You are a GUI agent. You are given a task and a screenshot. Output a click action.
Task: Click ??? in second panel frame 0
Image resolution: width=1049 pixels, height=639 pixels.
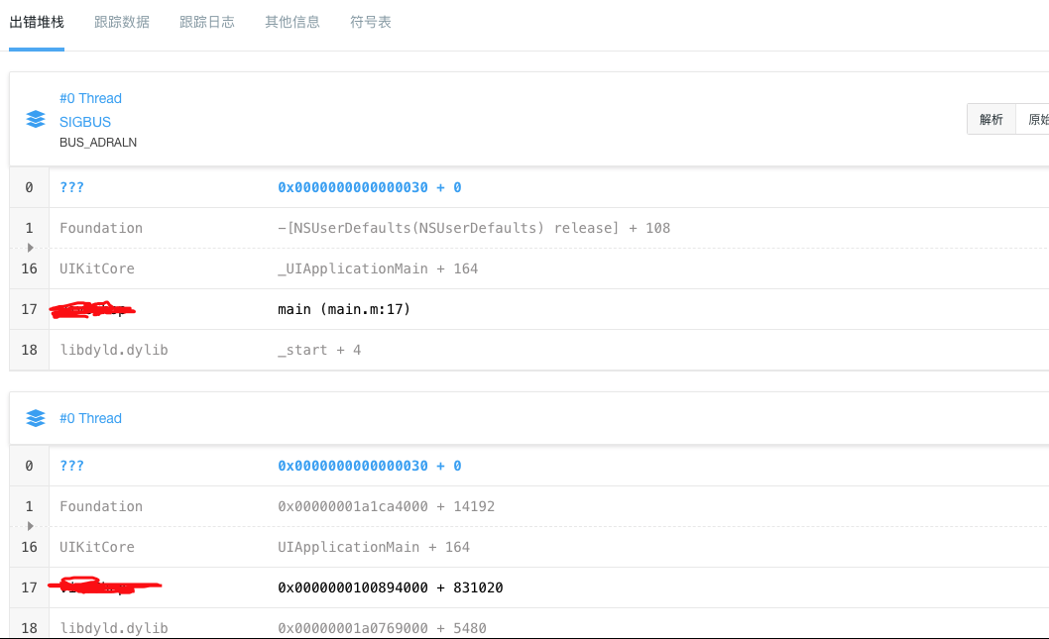(71, 466)
